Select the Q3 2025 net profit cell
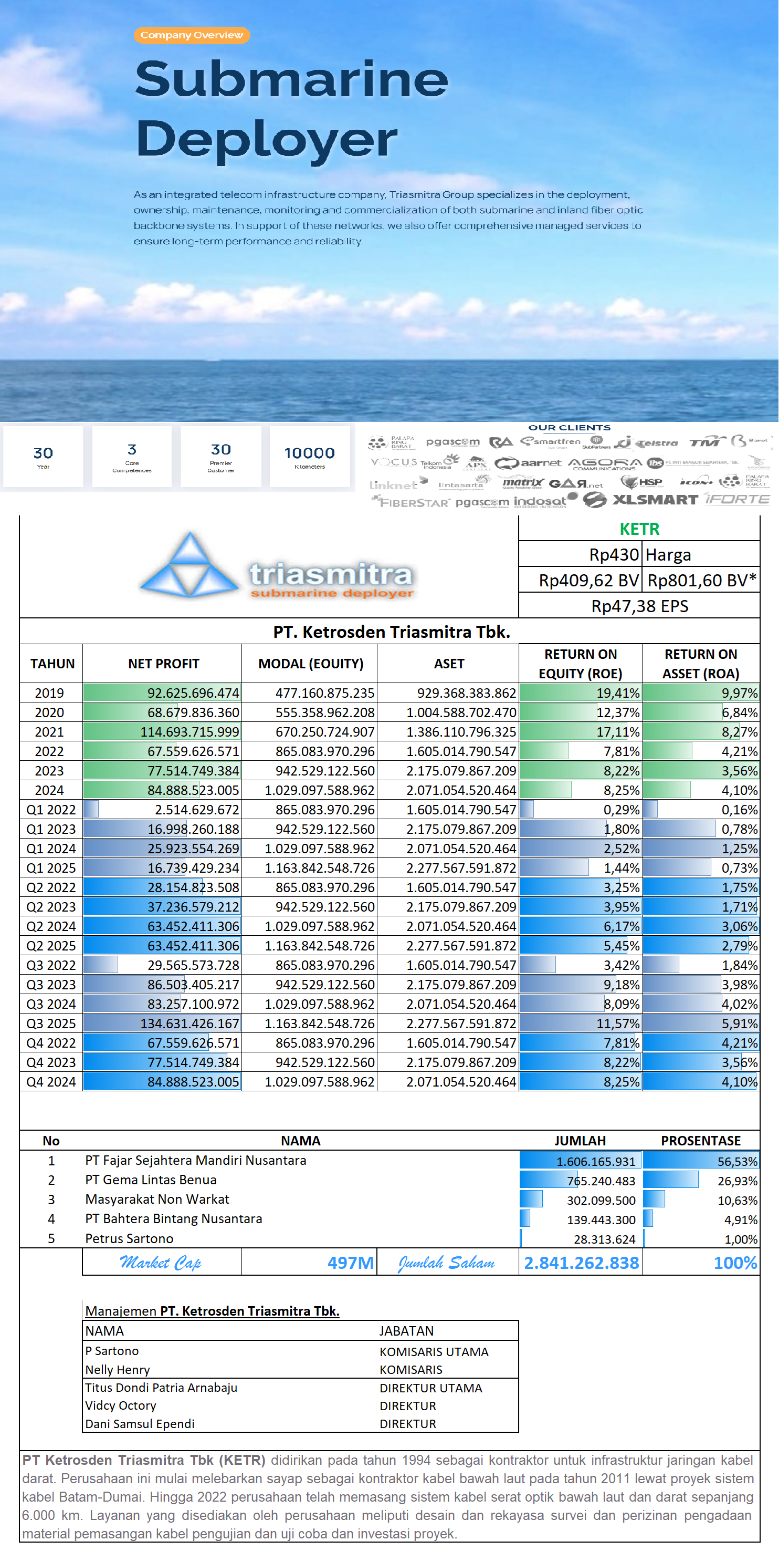 click(x=162, y=1024)
